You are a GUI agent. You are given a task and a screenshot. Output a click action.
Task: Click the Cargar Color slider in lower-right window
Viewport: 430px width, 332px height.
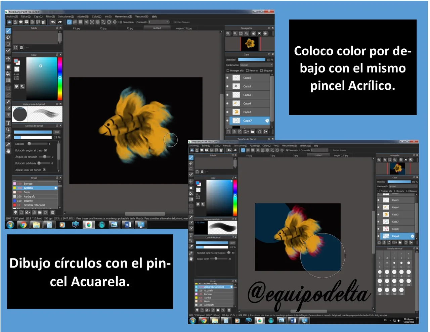218,259
